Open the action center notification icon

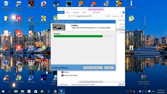pyautogui.click(x=149, y=91)
